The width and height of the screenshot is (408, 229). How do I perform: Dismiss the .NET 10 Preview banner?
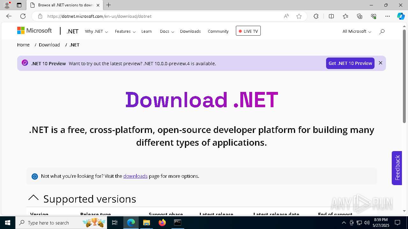pos(380,63)
